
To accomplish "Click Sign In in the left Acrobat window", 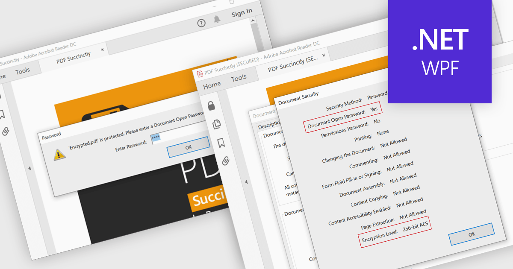I will (242, 13).
